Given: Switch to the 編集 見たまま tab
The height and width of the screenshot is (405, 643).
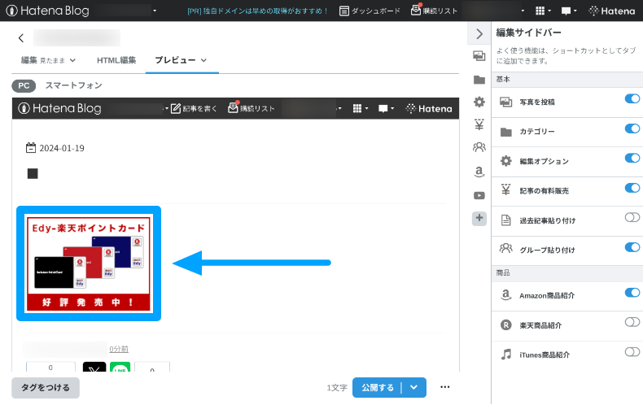Looking at the screenshot, I should pos(43,60).
